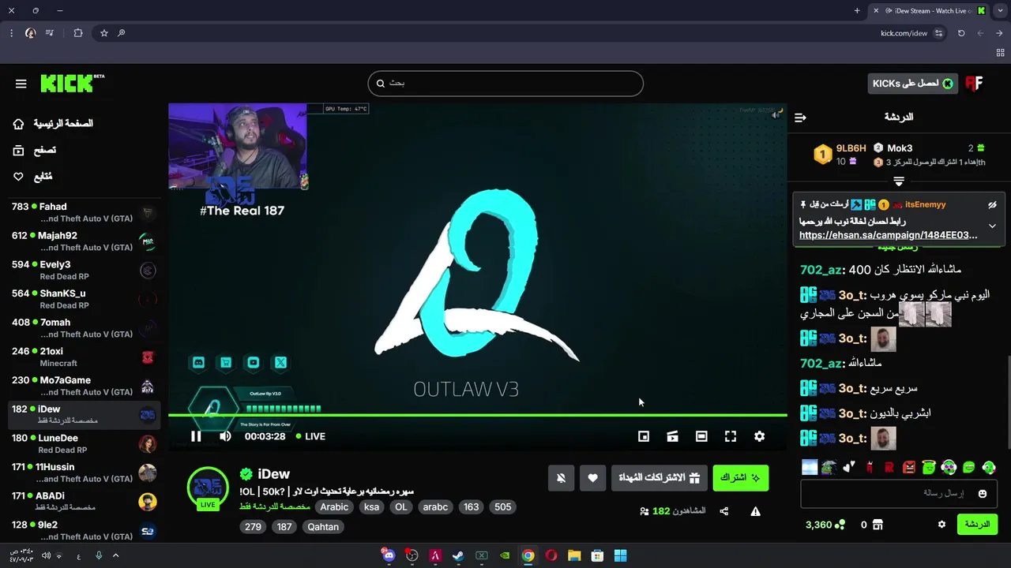Open clip creation icon in player
1011x568 pixels.
click(x=672, y=436)
